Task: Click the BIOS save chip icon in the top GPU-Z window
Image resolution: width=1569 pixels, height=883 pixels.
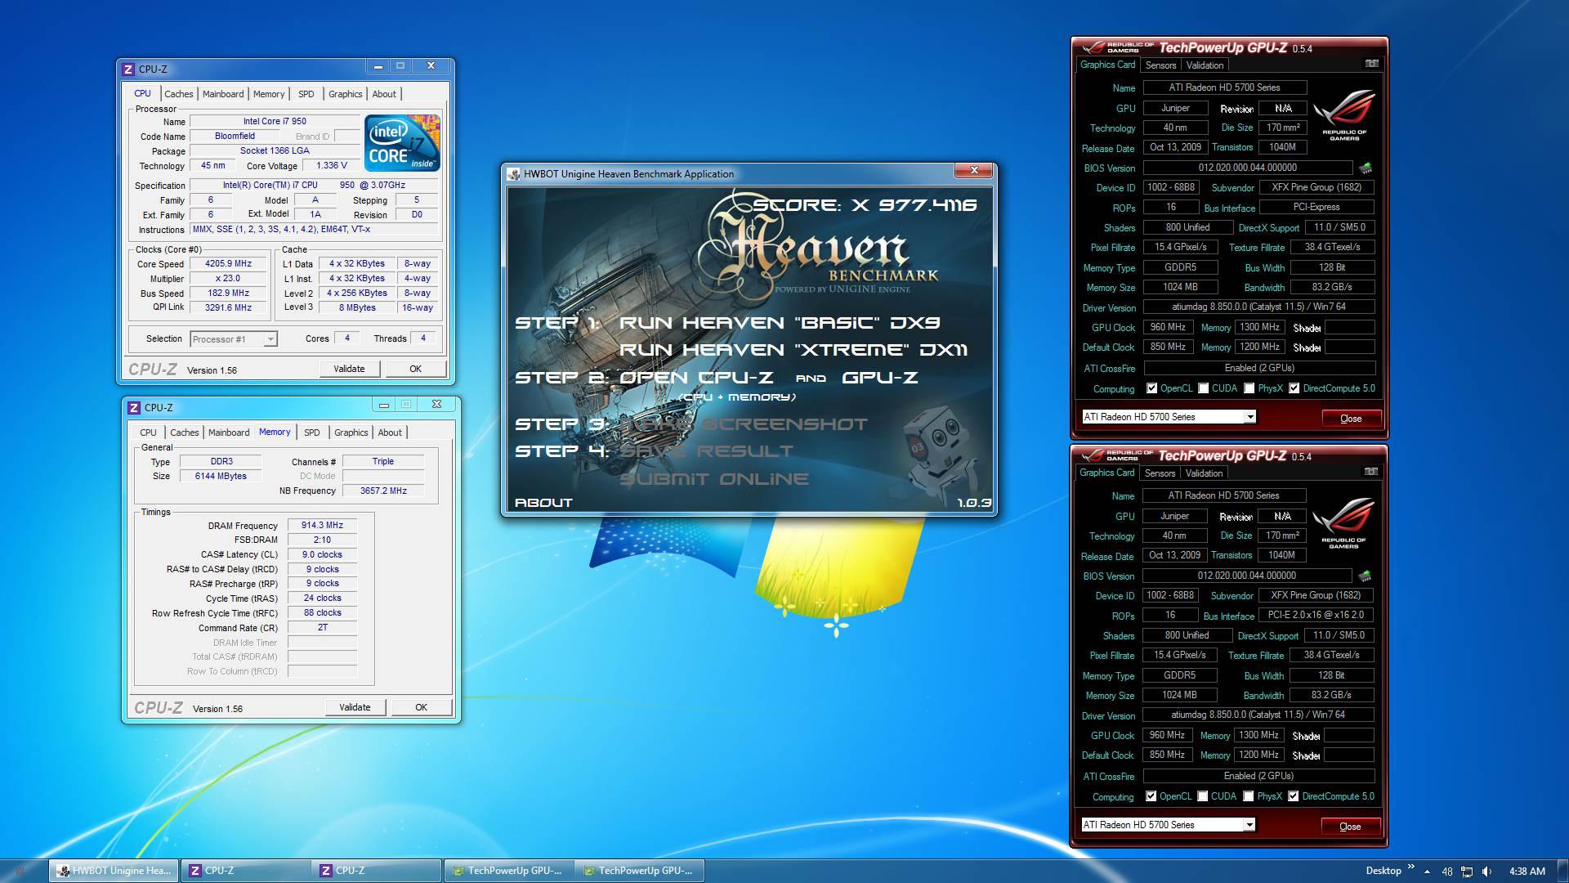Action: (x=1366, y=168)
